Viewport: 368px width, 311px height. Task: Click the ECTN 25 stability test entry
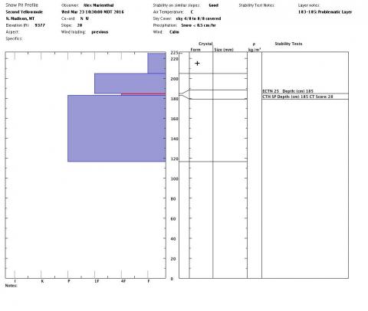pos(287,91)
